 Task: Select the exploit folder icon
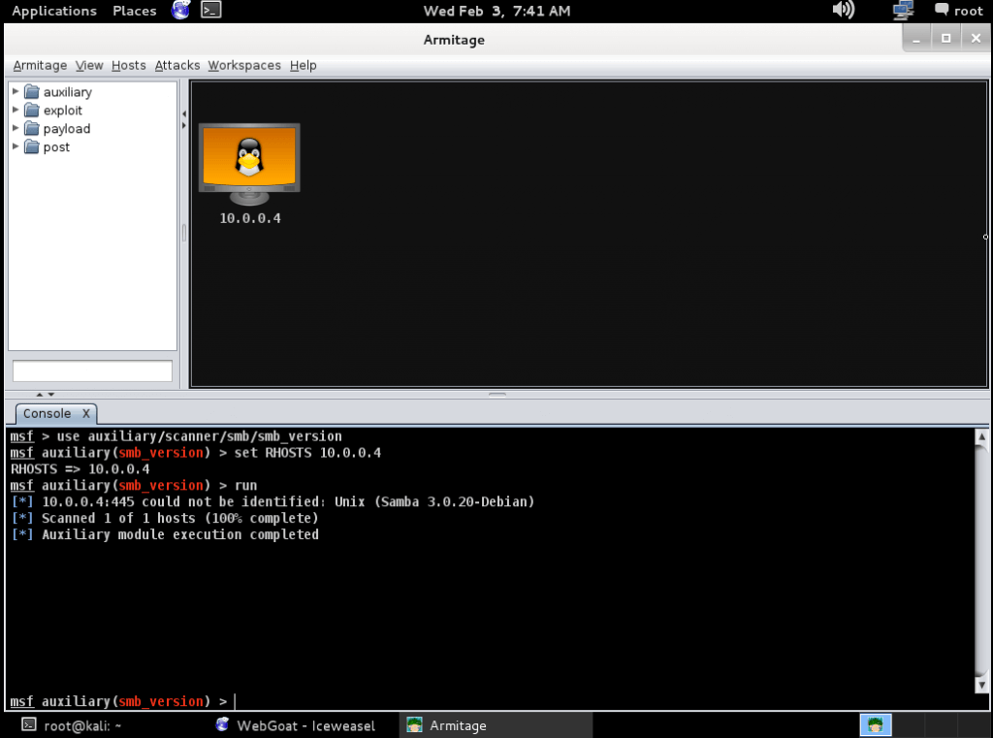pos(32,111)
